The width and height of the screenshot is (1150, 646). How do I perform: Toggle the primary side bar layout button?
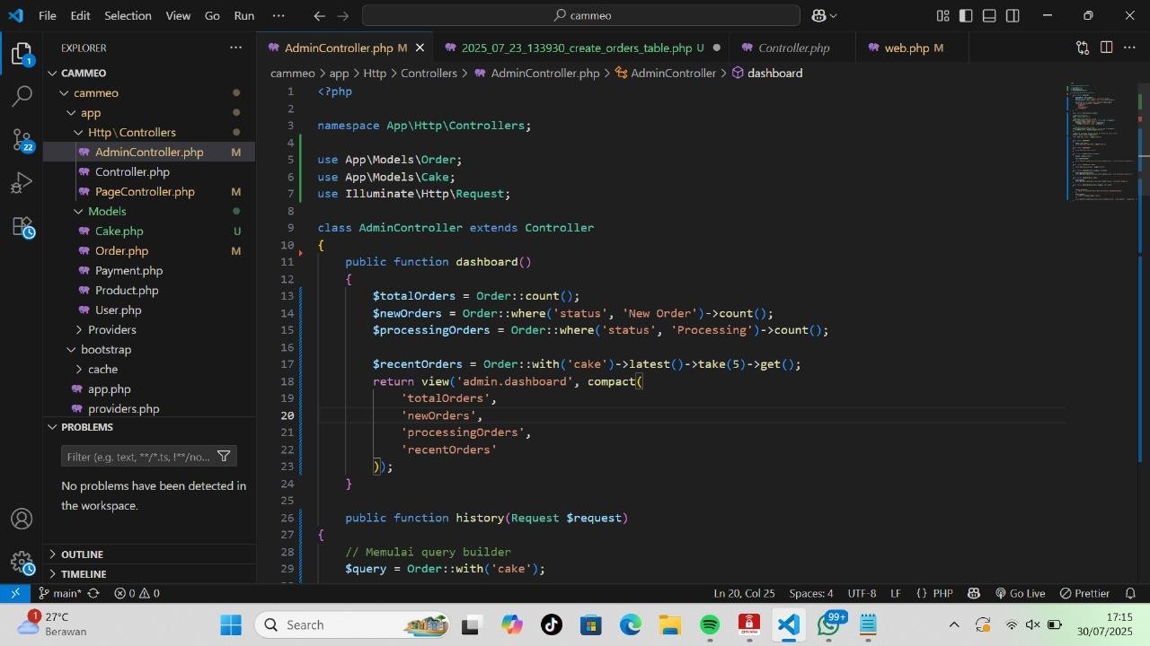(966, 15)
